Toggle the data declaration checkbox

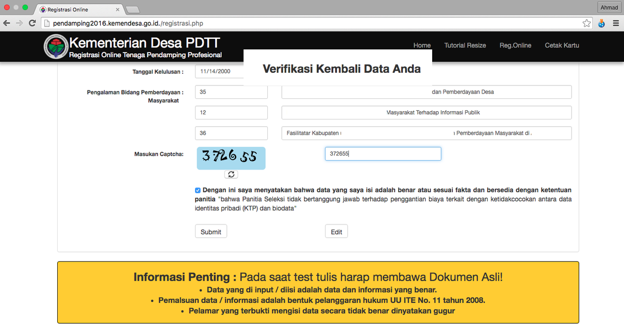click(x=198, y=190)
